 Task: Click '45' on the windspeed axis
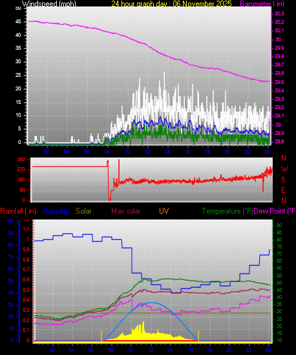tap(18, 22)
